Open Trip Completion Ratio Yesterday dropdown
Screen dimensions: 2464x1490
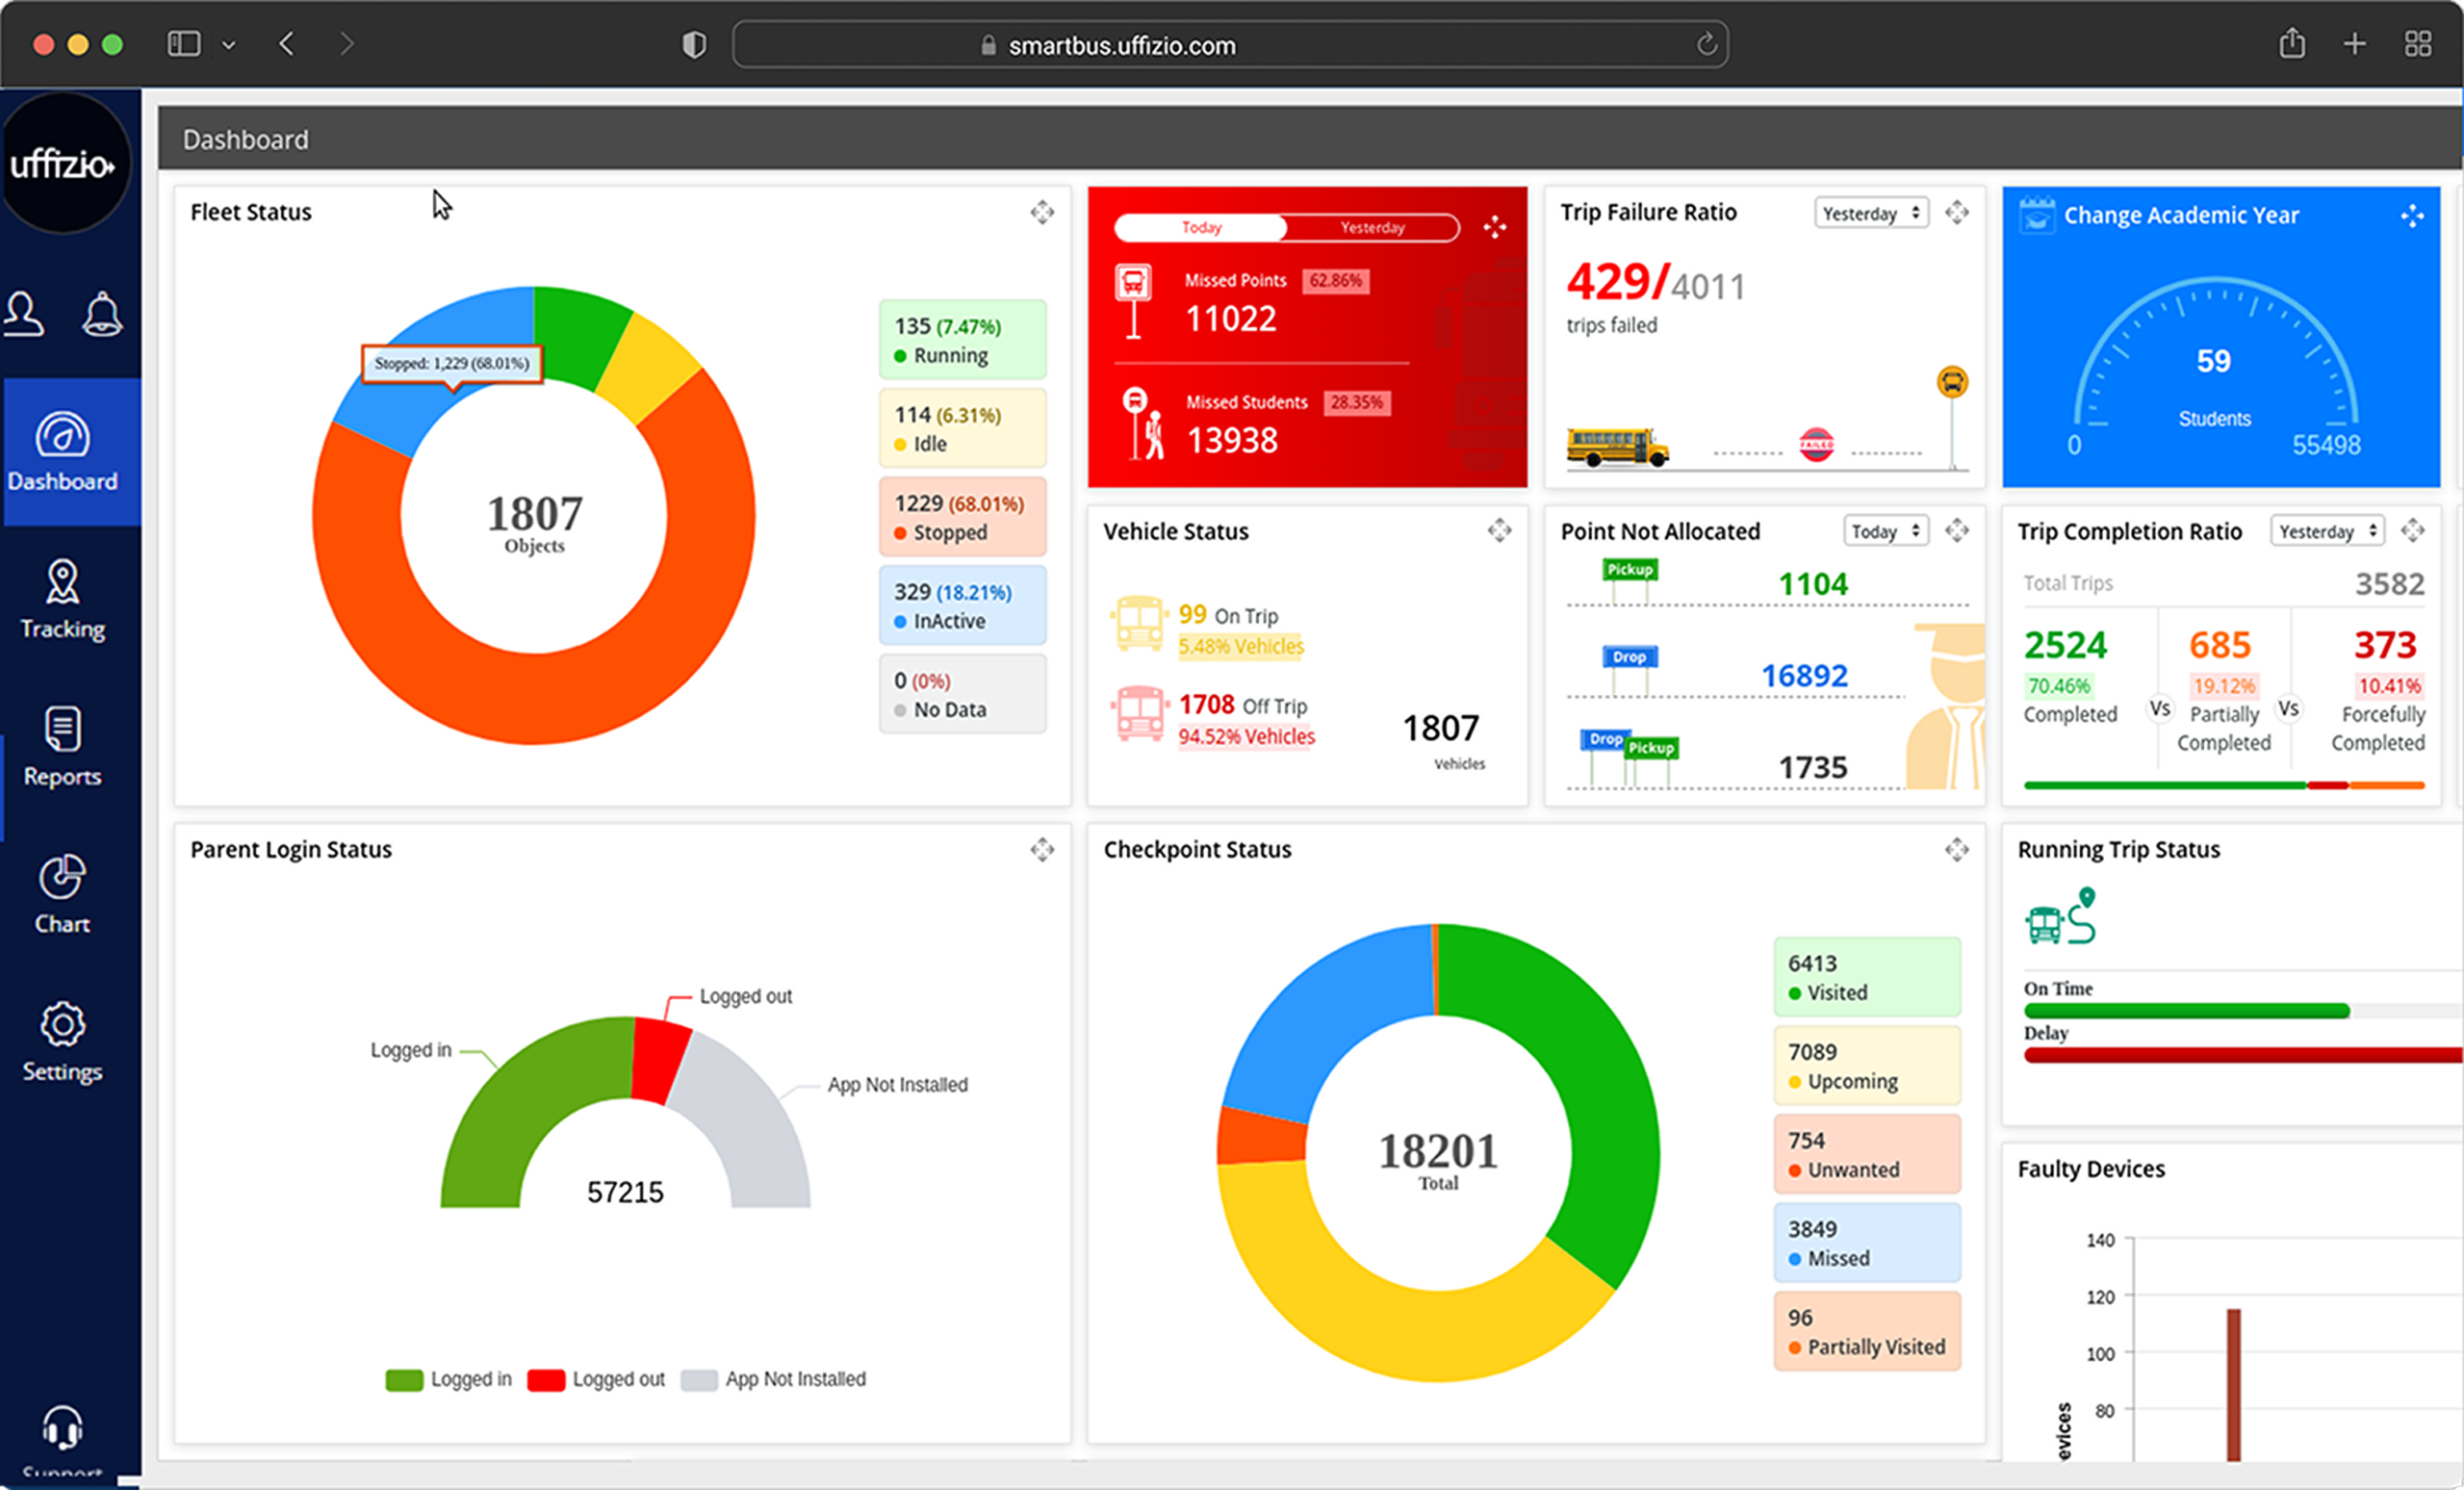click(2326, 531)
